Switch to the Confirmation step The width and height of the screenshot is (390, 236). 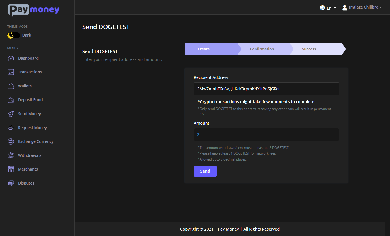click(x=262, y=49)
